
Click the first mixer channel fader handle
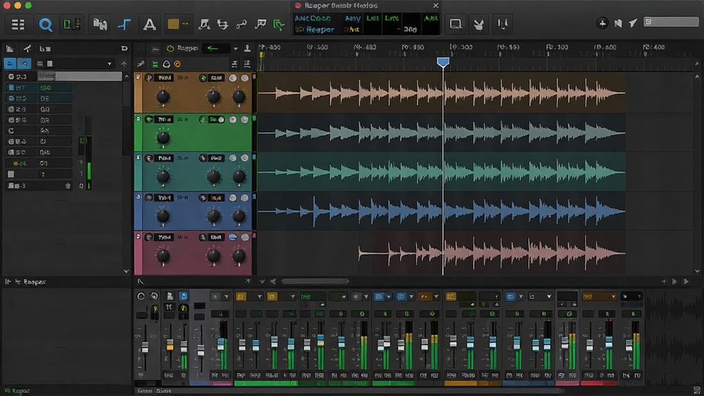(144, 347)
